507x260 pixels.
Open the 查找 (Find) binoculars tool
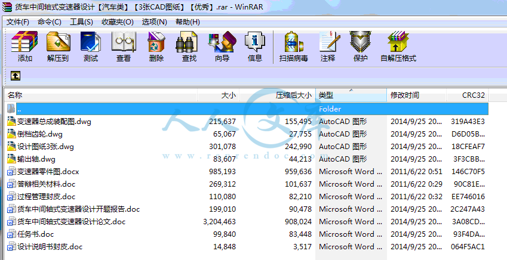coord(187,42)
